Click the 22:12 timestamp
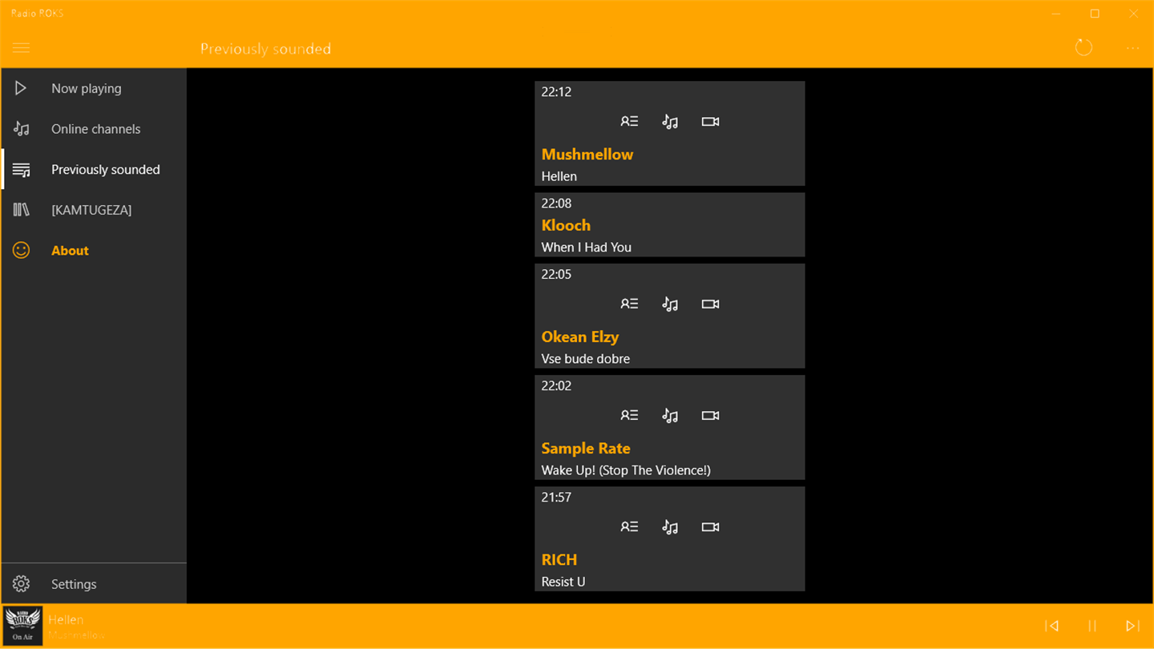1154x649 pixels. (556, 92)
